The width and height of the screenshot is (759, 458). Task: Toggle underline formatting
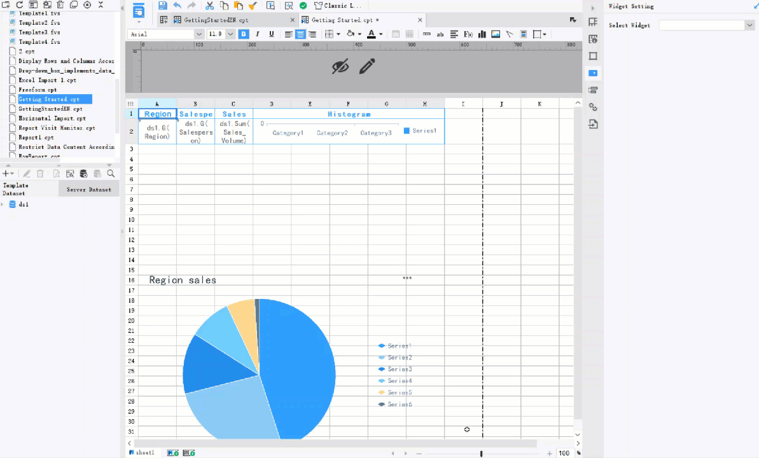coord(270,34)
